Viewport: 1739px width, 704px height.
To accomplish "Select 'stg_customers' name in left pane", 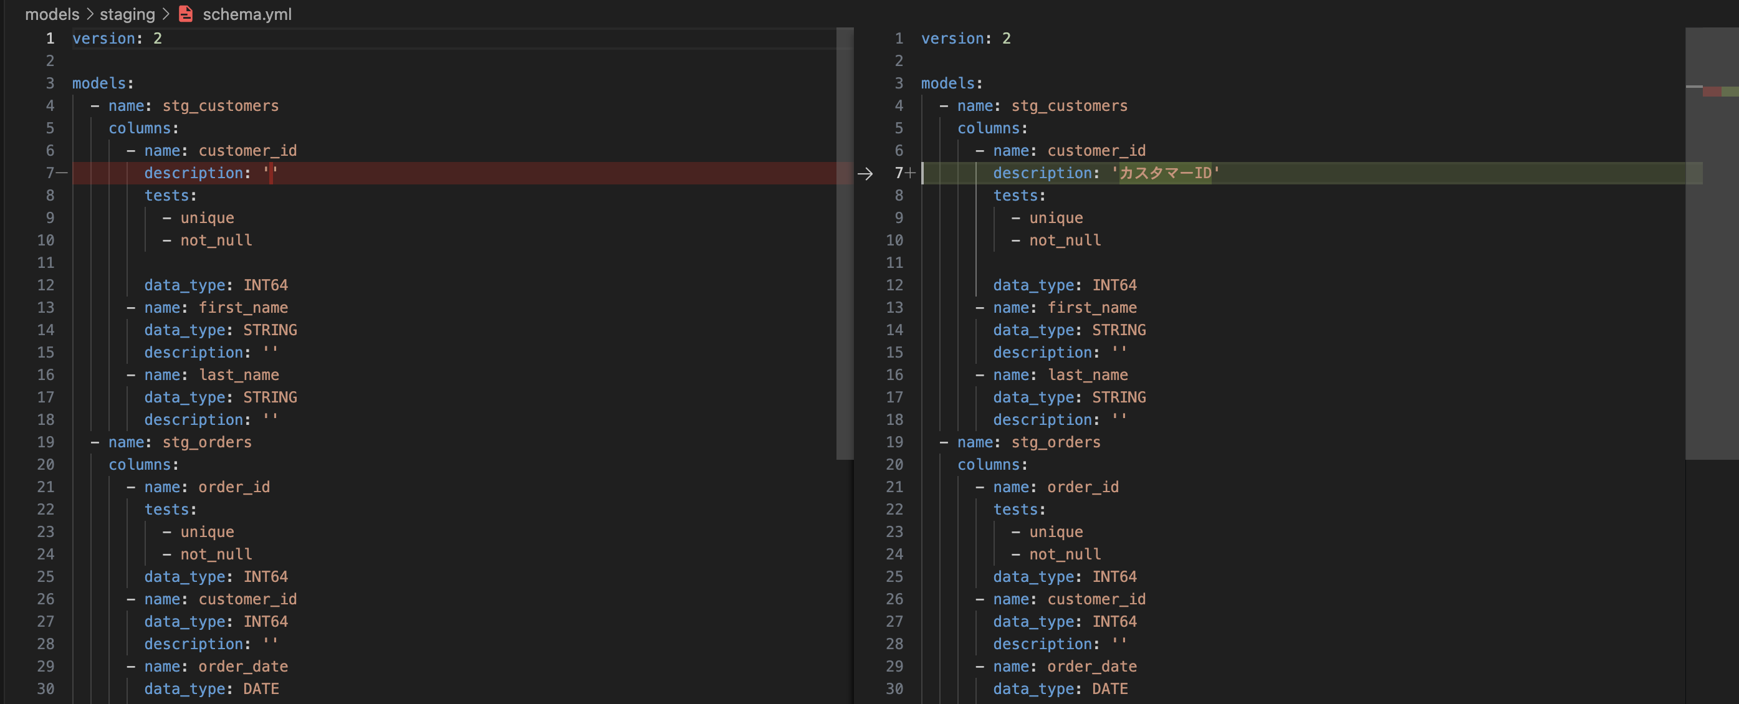I will (221, 106).
